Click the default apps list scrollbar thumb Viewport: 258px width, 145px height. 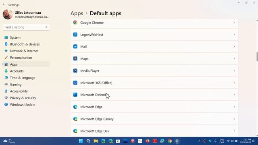point(257,57)
